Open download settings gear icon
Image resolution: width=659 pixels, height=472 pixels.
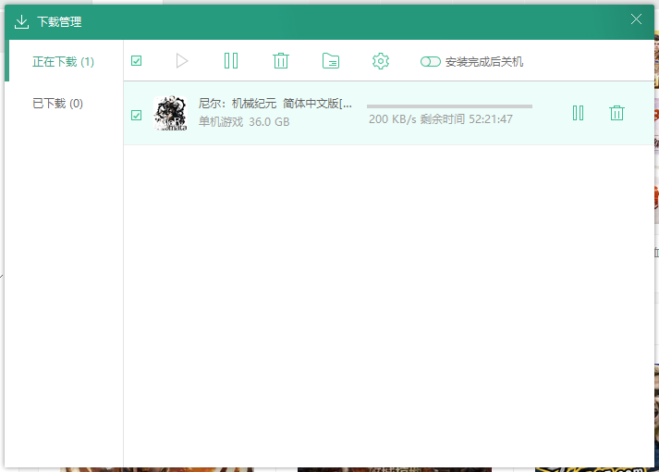381,61
